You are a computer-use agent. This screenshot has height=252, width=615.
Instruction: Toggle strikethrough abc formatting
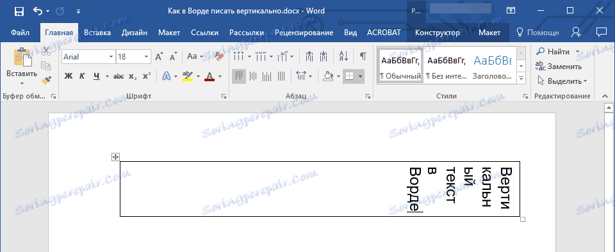pyautogui.click(x=119, y=76)
